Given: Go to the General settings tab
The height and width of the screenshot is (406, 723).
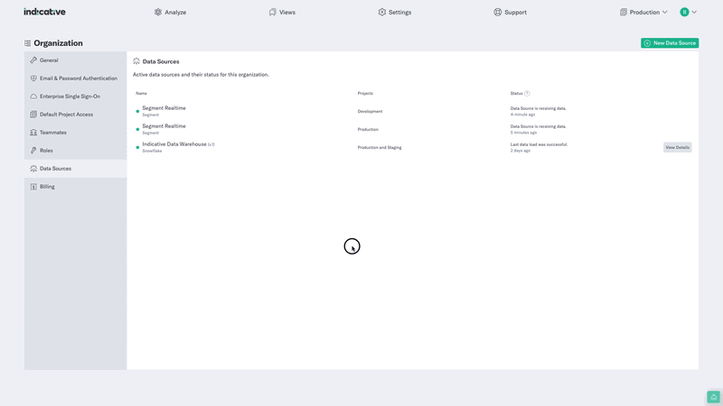Looking at the screenshot, I should click(76, 60).
